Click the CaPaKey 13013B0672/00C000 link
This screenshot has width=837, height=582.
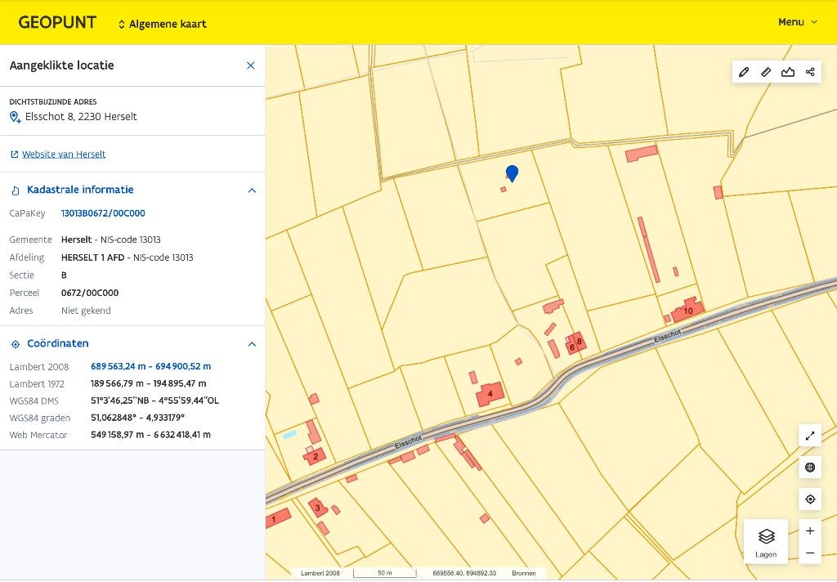(103, 213)
